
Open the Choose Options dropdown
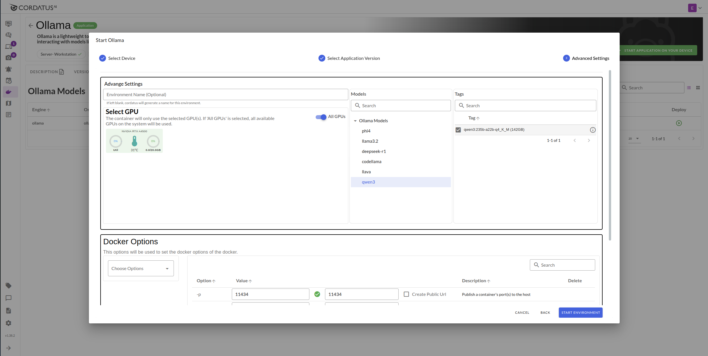(x=141, y=268)
